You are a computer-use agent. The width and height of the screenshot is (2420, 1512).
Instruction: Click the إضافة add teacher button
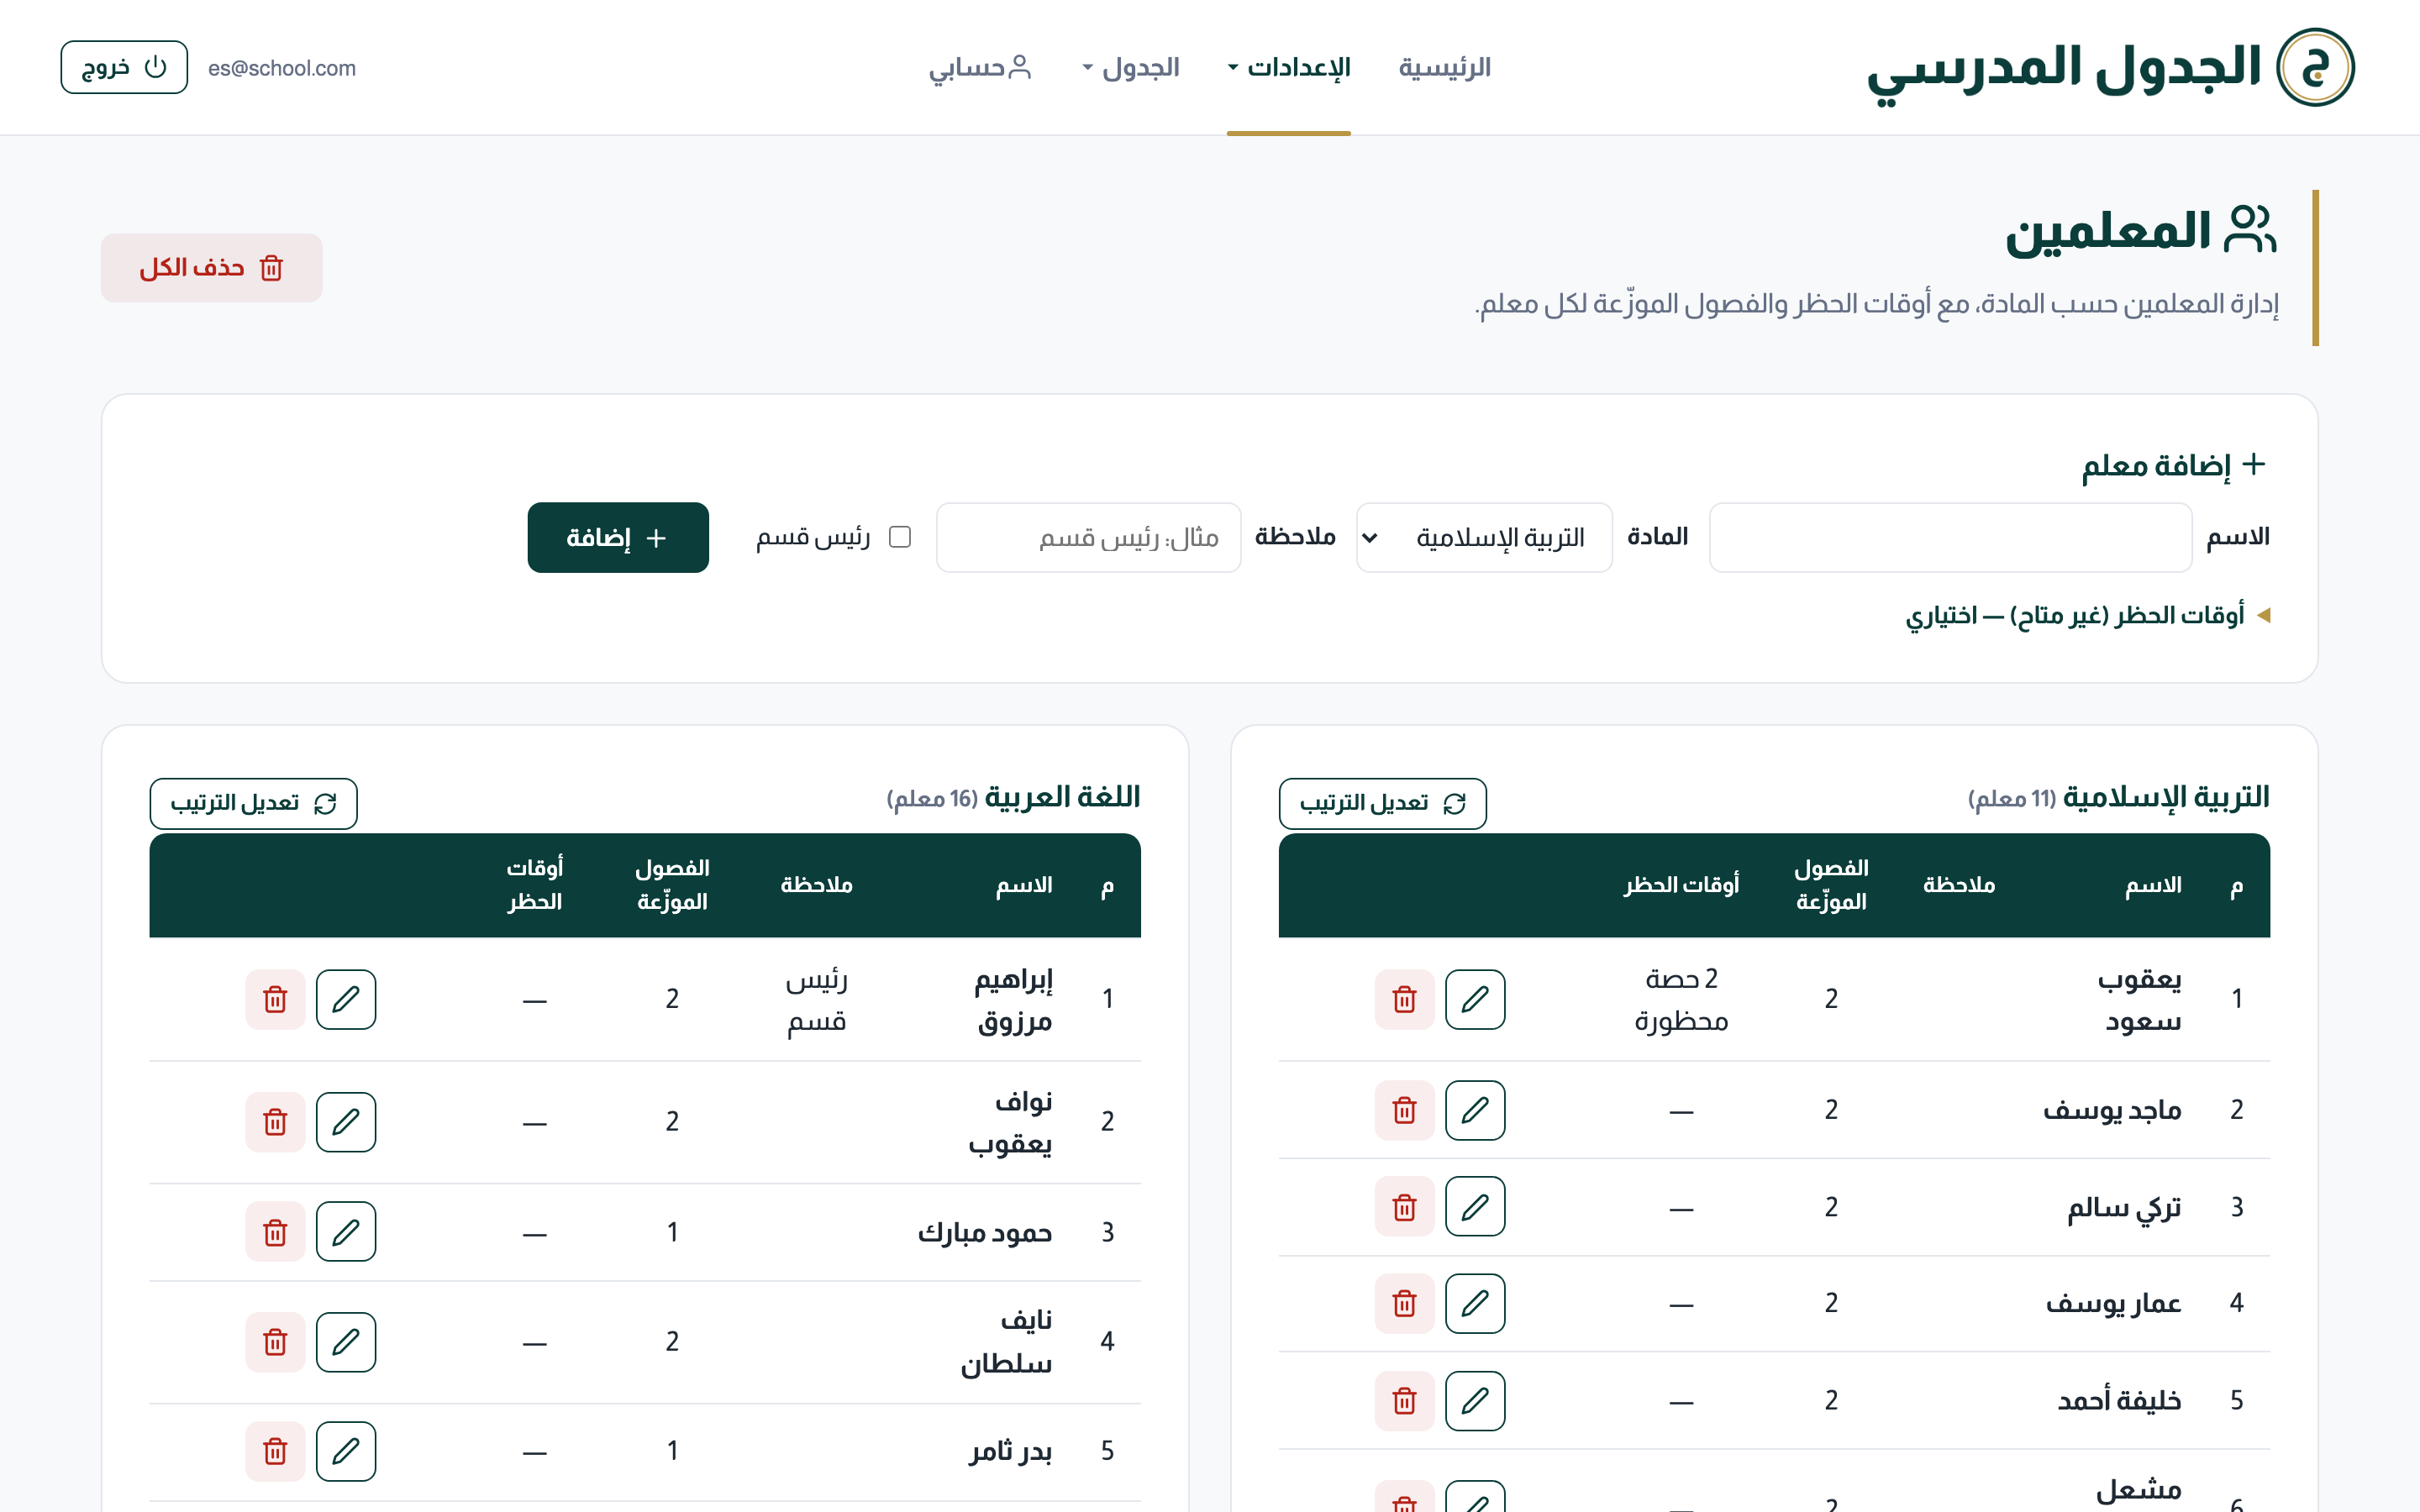tap(618, 537)
